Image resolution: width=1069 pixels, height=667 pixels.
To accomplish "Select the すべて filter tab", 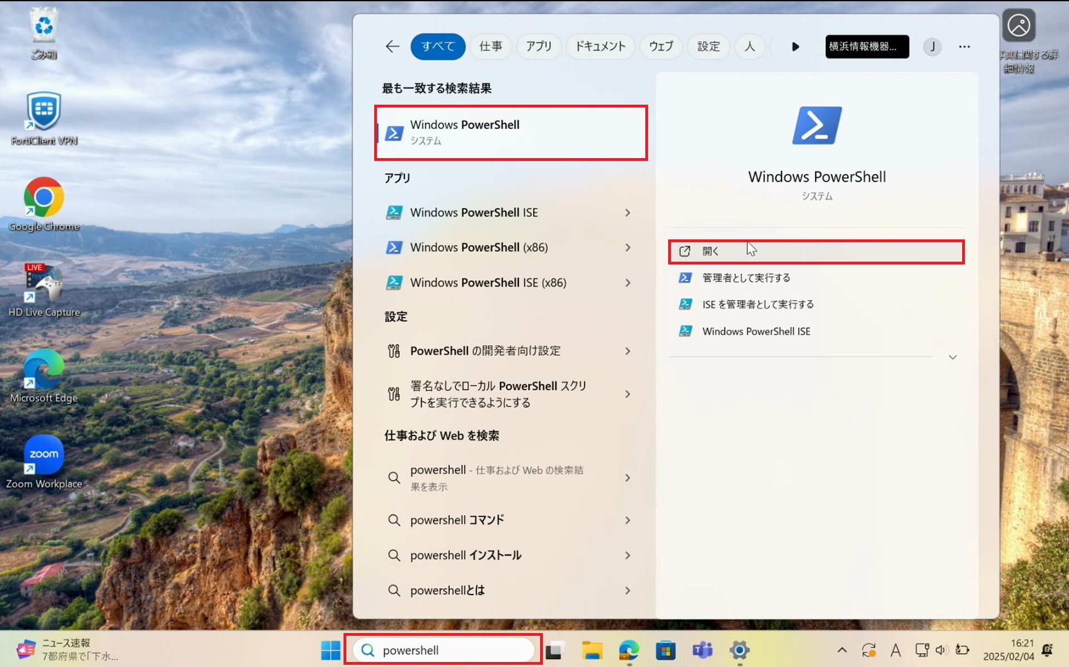I will click(438, 46).
